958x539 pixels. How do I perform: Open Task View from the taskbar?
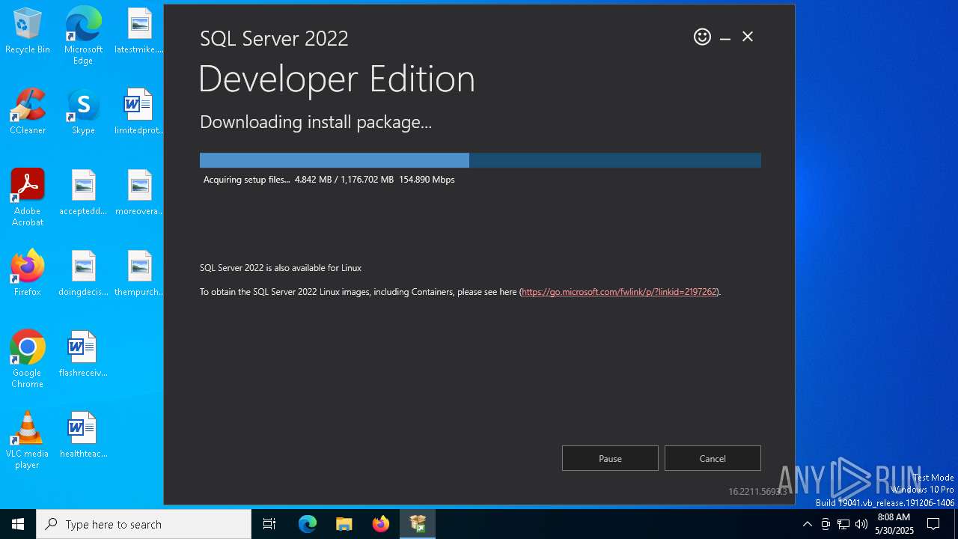click(269, 524)
